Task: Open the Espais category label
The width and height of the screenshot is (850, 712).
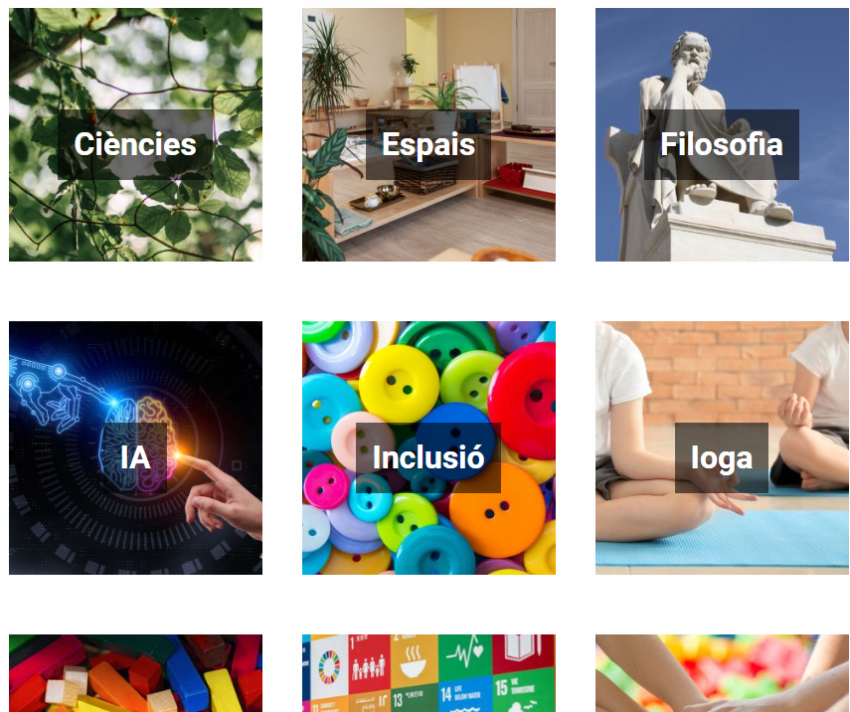Action: tap(428, 144)
